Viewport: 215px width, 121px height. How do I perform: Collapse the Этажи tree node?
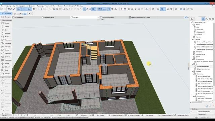tap(192, 25)
